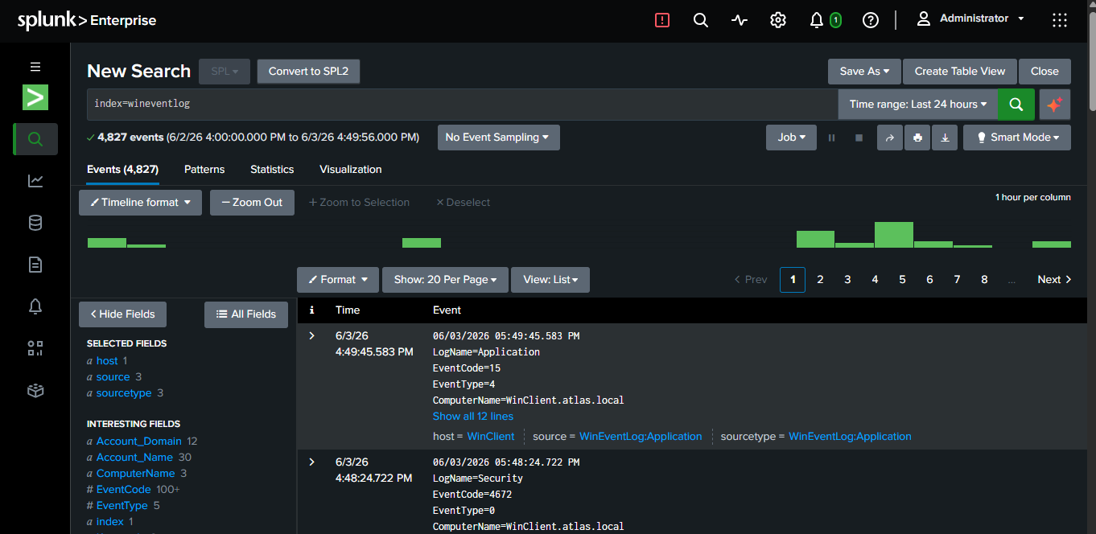Open Reports document icon in sidebar
Image resolution: width=1096 pixels, height=534 pixels.
(35, 265)
